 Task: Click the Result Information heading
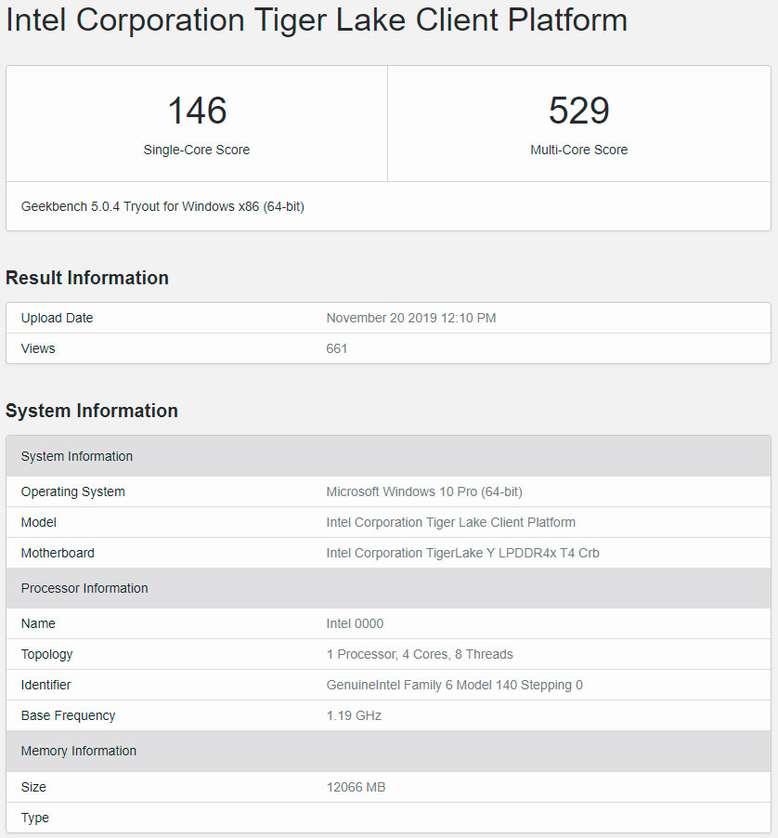(87, 278)
